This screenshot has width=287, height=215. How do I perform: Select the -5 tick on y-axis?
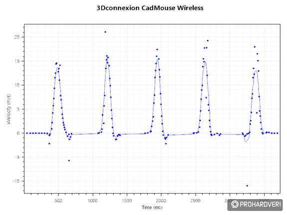coord(16,157)
